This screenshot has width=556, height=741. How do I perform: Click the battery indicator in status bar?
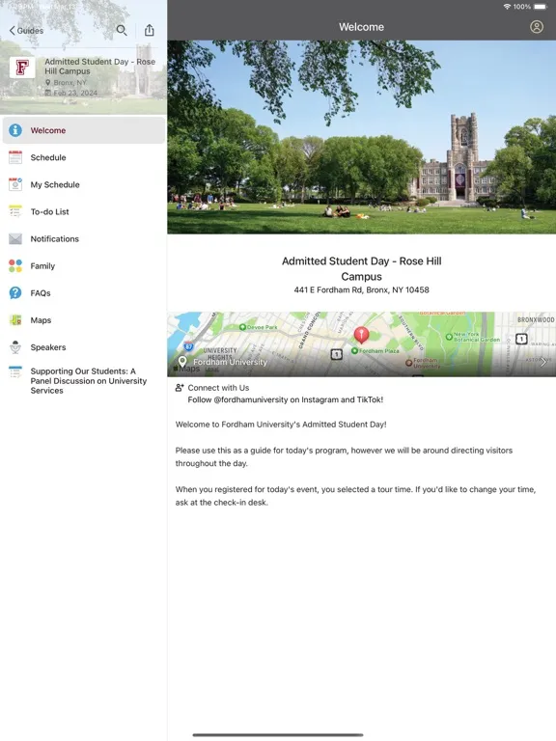pyautogui.click(x=541, y=7)
